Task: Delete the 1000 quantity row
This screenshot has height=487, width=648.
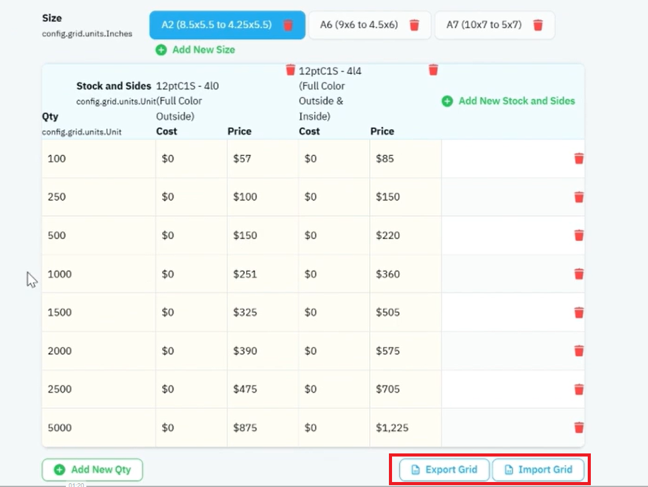Action: click(x=579, y=274)
